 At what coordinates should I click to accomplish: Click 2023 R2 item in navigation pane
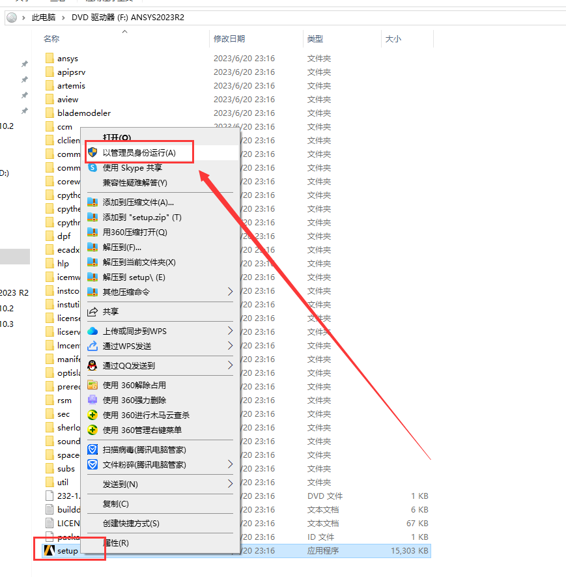(x=14, y=292)
